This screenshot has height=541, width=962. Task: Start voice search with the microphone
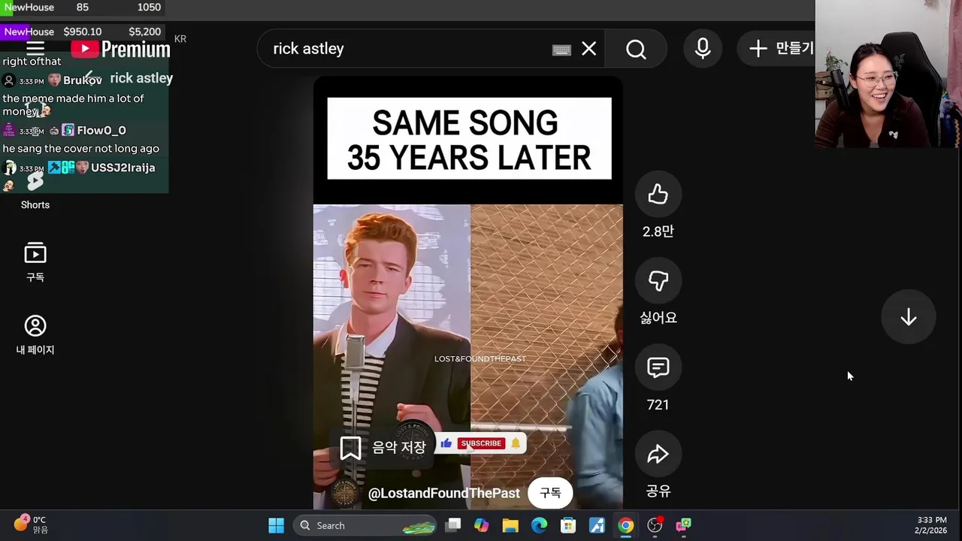pyautogui.click(x=703, y=49)
